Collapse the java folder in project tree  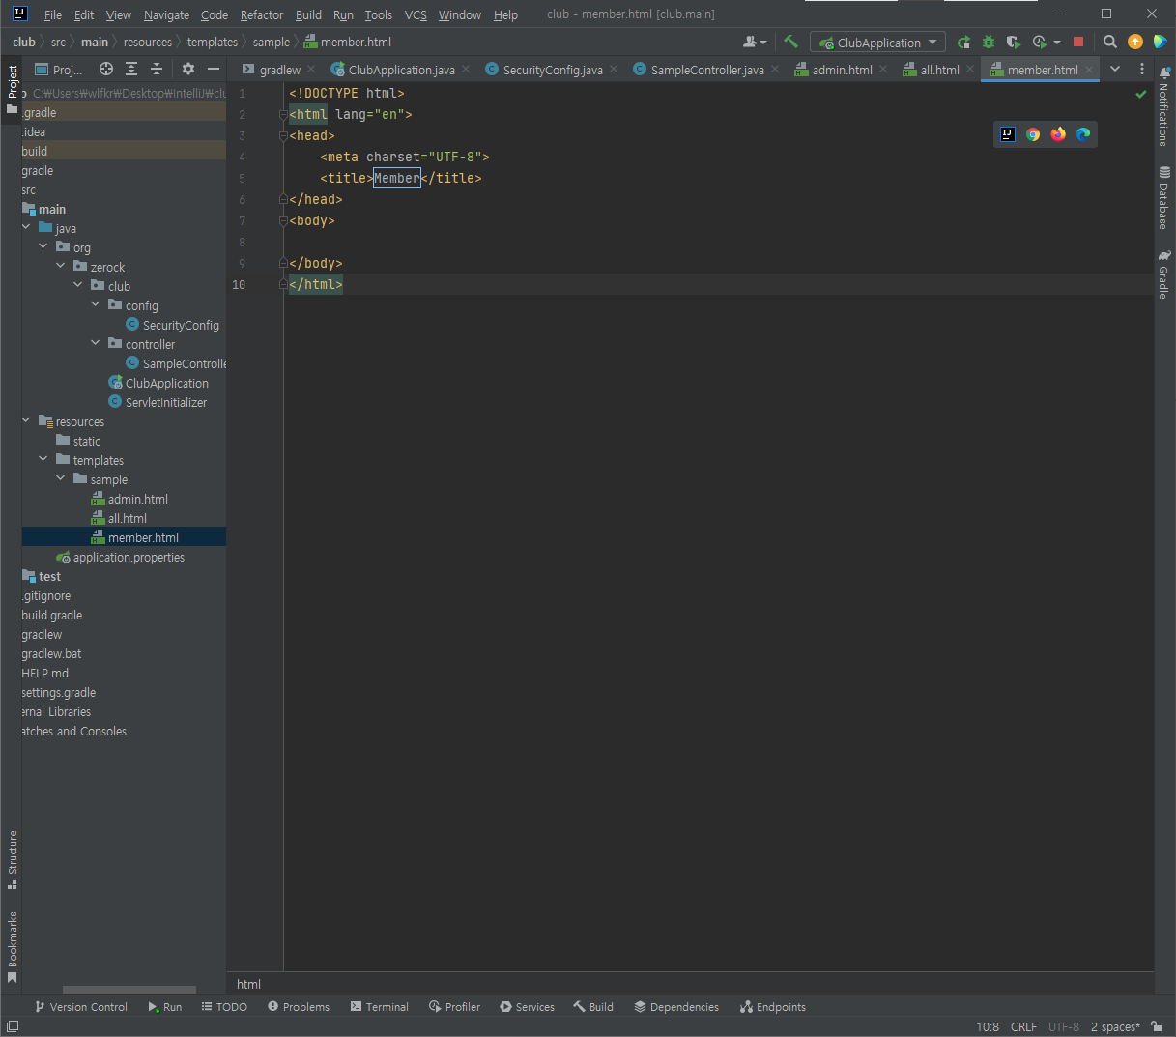(x=26, y=228)
